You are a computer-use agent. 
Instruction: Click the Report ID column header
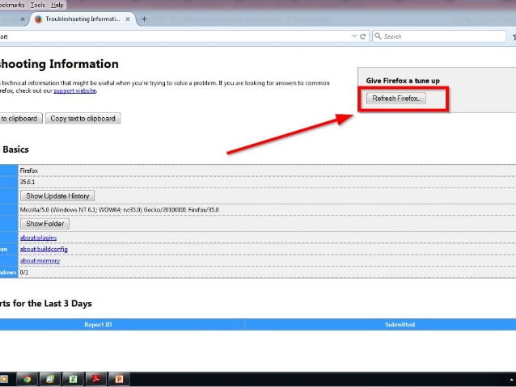pyautogui.click(x=98, y=325)
